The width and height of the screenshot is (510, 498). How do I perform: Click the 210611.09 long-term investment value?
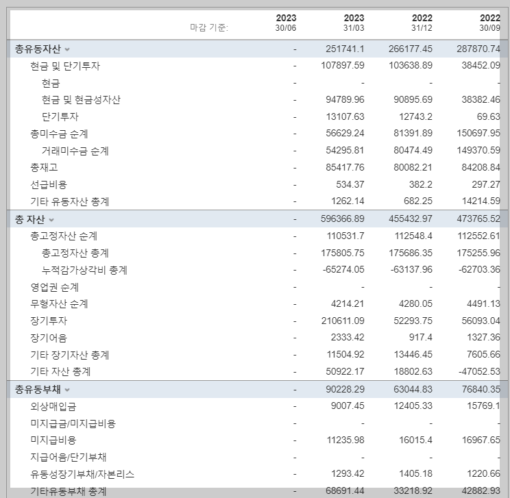coord(343,321)
